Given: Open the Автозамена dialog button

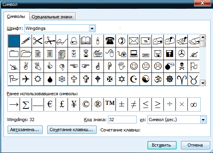Looking at the screenshot, I should pos(25,130).
